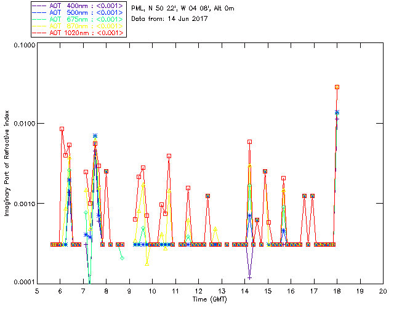Click the x-axis tick label 14
The image size is (394, 315).
(245, 291)
